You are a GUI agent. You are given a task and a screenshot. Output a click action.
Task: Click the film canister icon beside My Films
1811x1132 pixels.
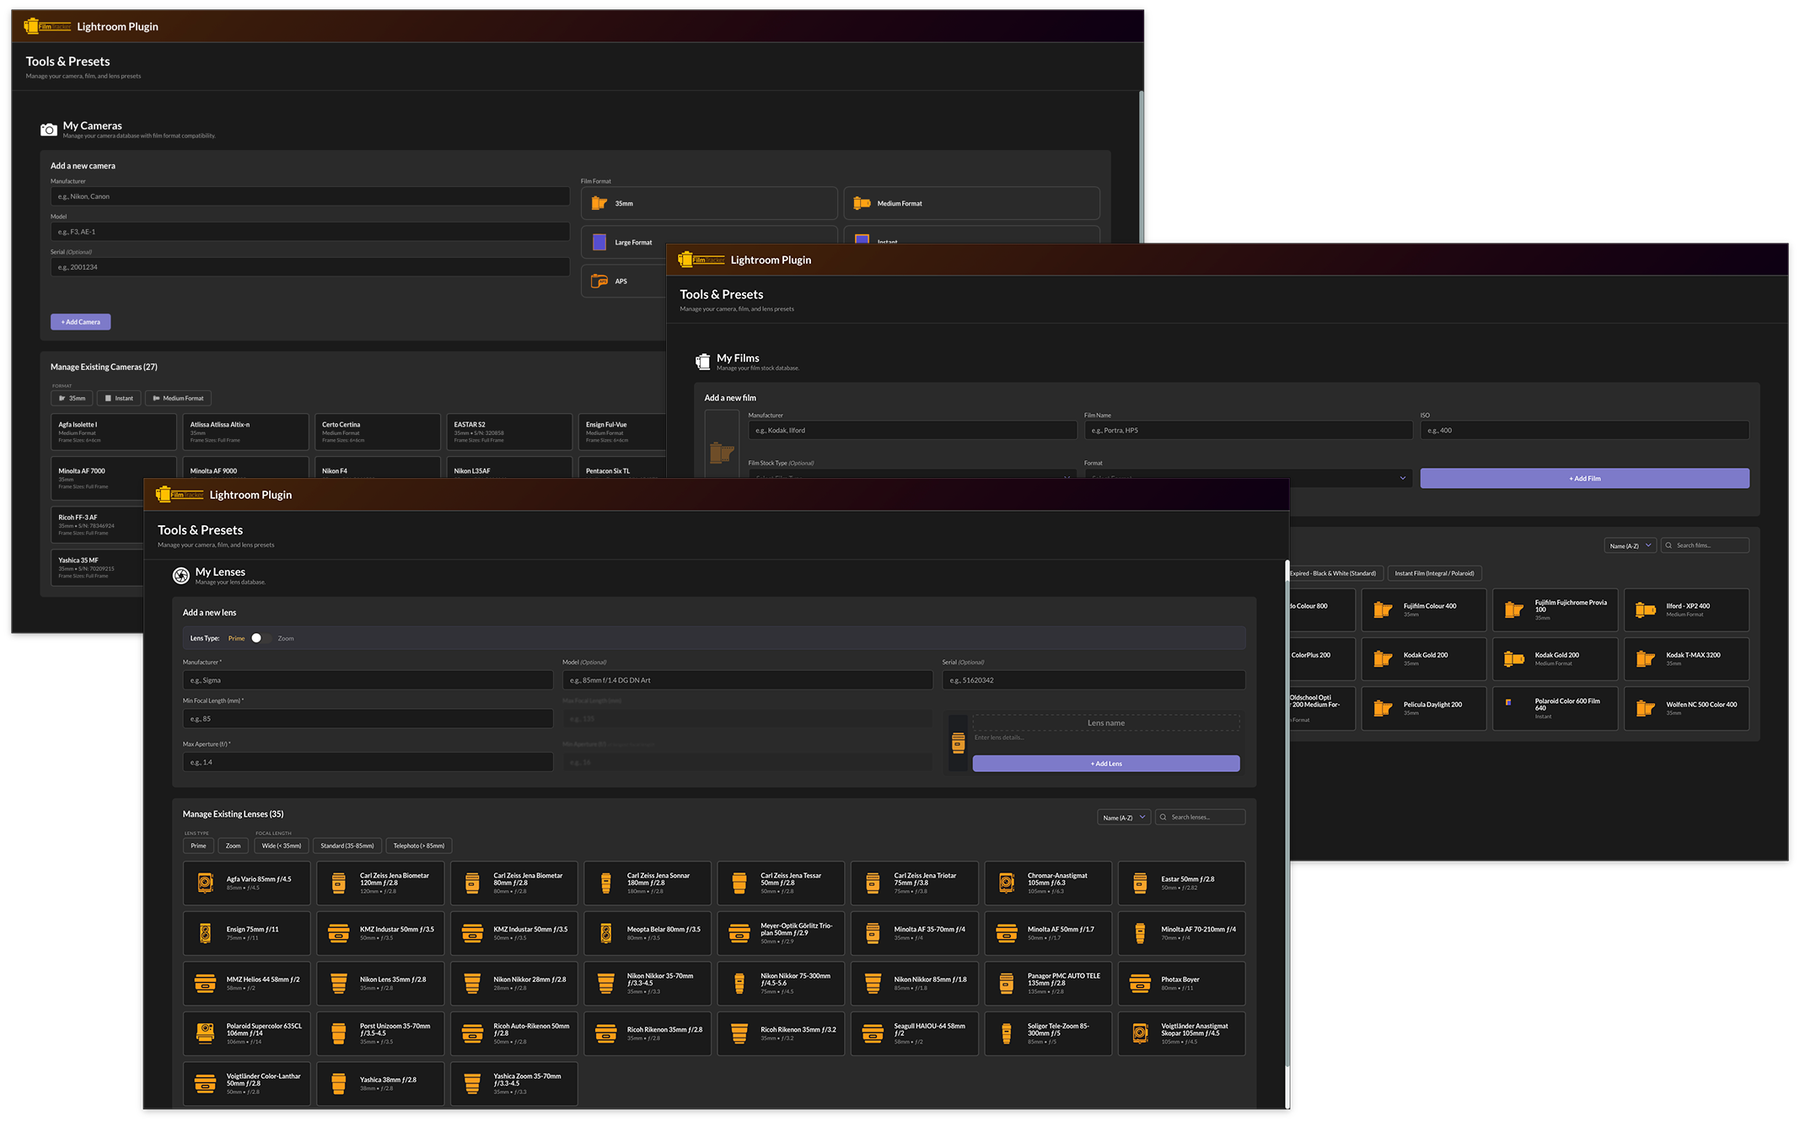[x=702, y=361]
